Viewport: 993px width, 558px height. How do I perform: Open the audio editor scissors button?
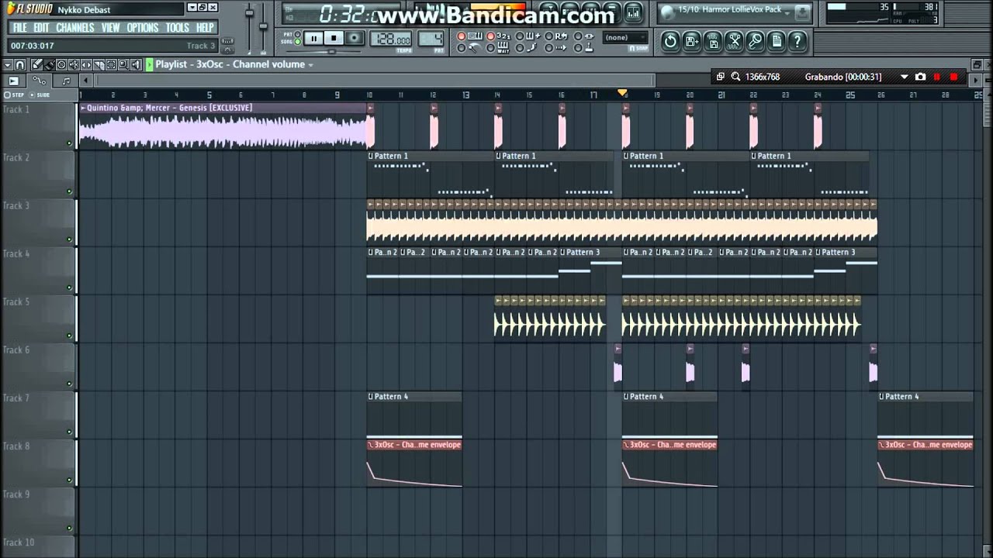click(x=734, y=41)
